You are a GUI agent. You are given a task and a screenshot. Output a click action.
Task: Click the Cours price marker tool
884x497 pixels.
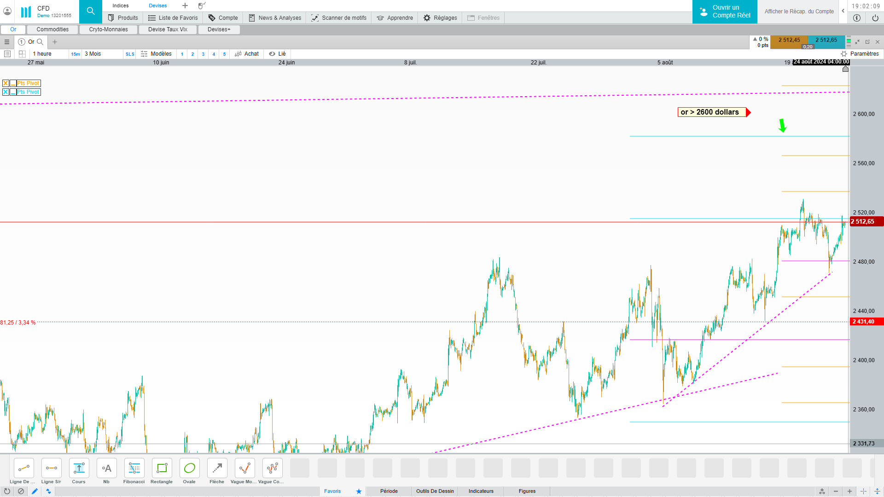click(x=79, y=468)
